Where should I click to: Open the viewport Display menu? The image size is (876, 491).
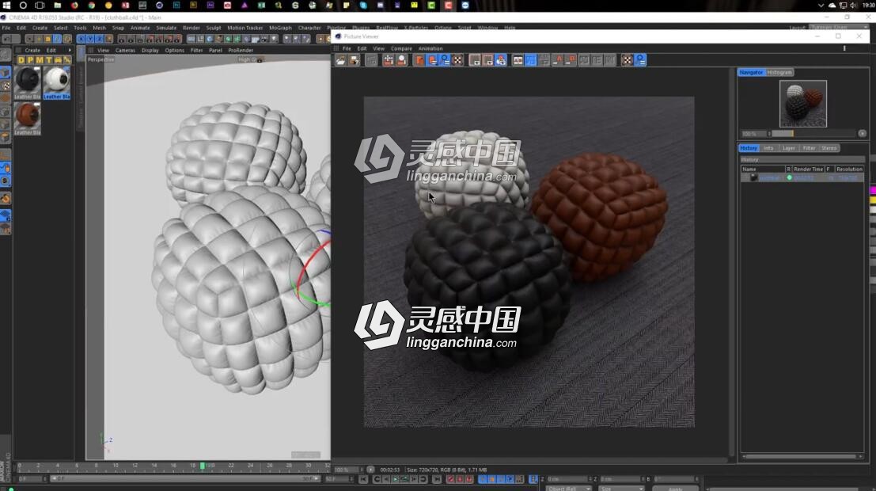click(150, 51)
